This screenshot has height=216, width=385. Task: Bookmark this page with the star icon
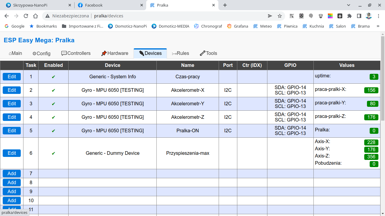pyautogui.click(x=280, y=16)
